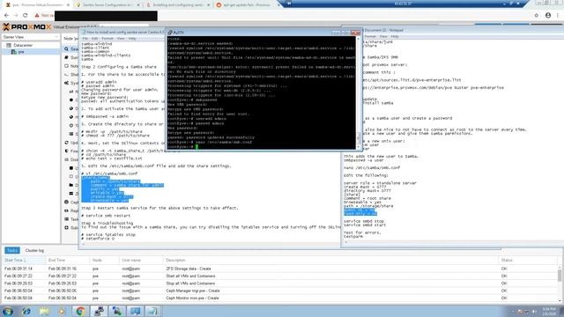Switch to the Notepad taskbar button
Viewport: 564px width, 317px height.
(152, 311)
